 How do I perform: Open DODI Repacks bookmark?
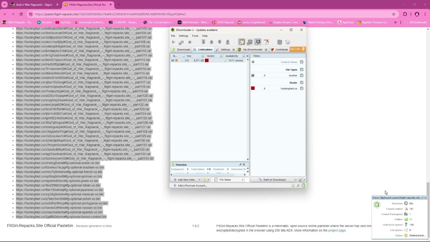tap(223, 23)
